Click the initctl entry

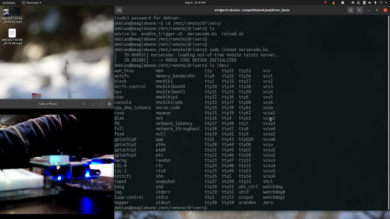123,176
